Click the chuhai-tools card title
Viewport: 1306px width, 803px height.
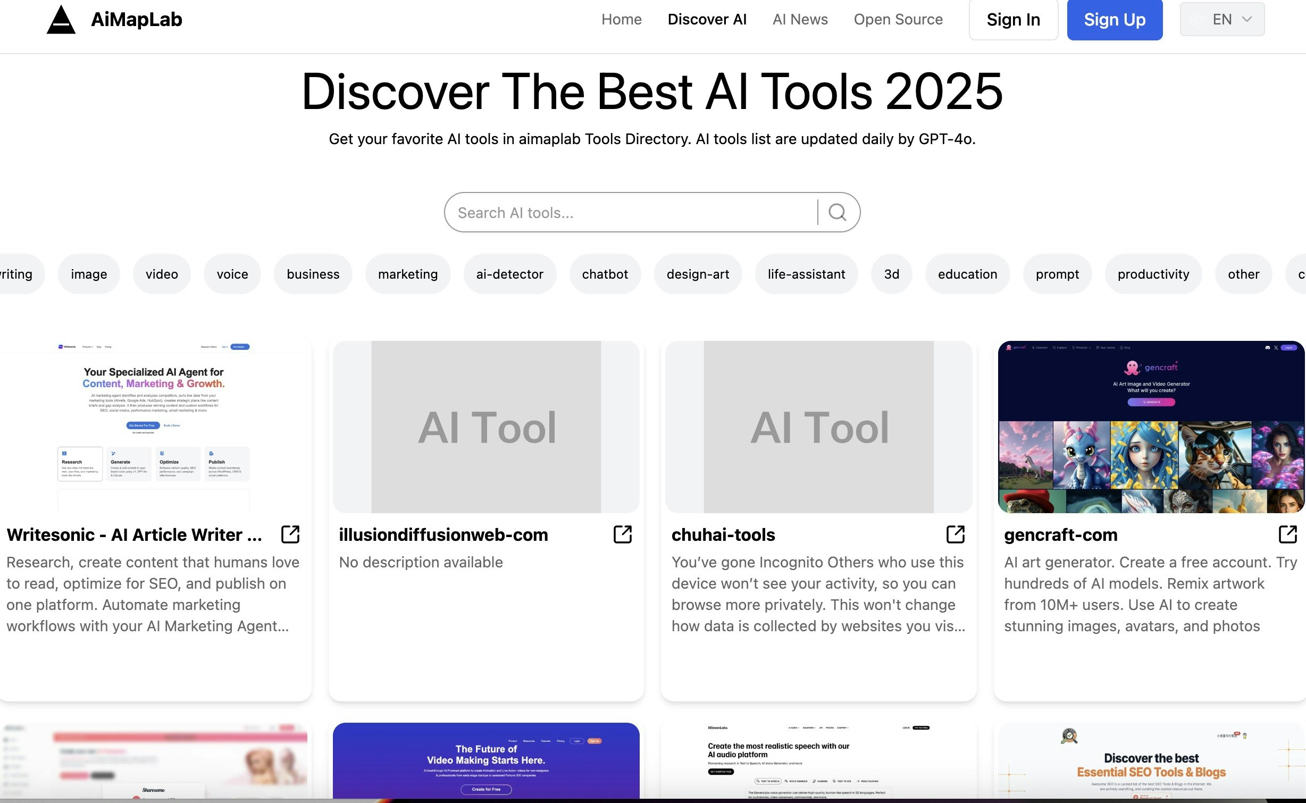[723, 534]
